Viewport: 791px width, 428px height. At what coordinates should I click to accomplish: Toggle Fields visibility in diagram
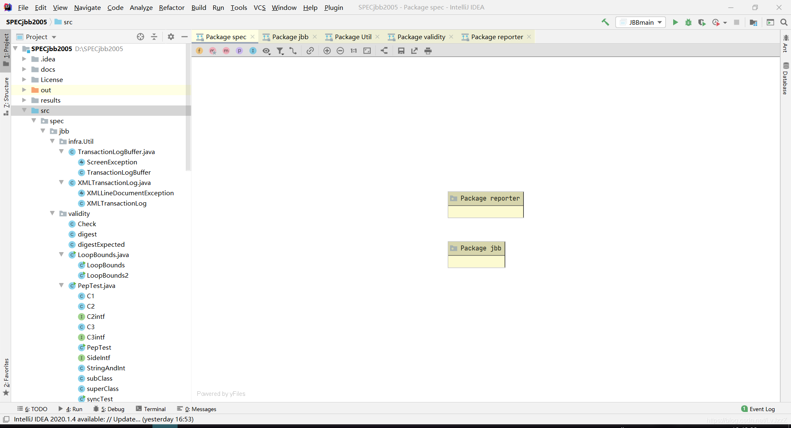coord(199,51)
